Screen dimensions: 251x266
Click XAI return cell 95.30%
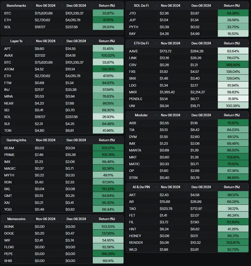tap(108, 203)
